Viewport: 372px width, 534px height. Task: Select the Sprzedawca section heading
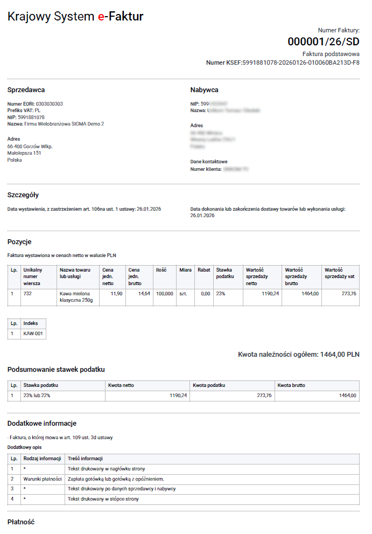tap(26, 90)
